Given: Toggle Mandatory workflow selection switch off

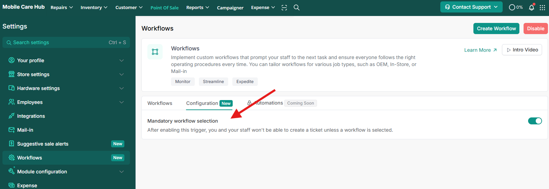Looking at the screenshot, I should pos(535,121).
